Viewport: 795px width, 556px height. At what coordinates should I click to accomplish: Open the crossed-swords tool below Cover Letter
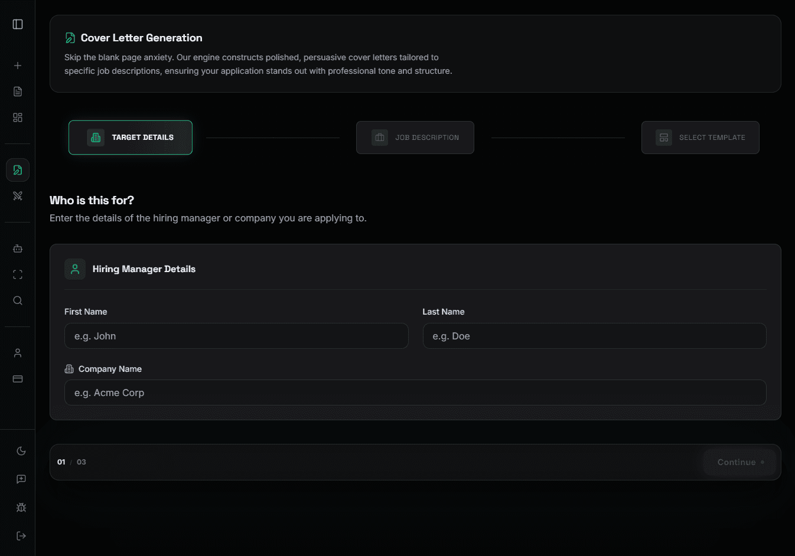coord(17,195)
